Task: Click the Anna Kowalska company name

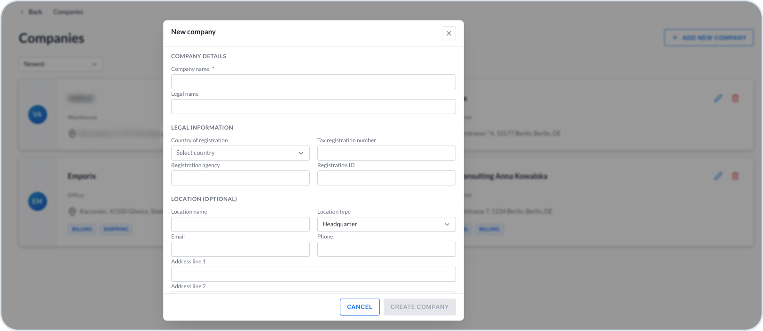Action: [x=506, y=176]
